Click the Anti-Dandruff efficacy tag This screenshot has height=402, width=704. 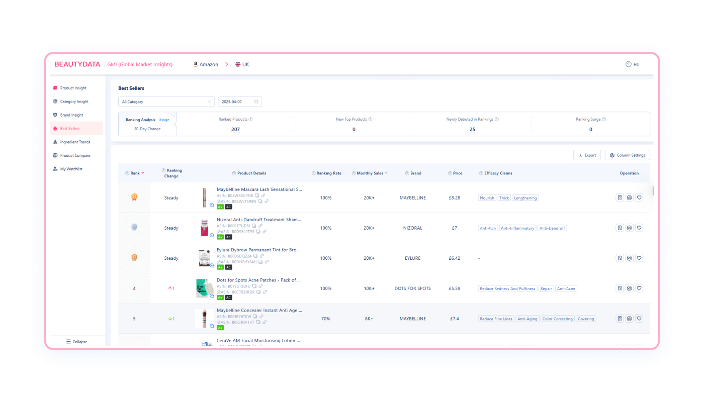pos(552,228)
